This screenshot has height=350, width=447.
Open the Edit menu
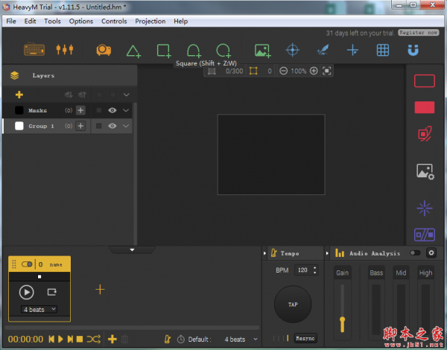(x=31, y=21)
